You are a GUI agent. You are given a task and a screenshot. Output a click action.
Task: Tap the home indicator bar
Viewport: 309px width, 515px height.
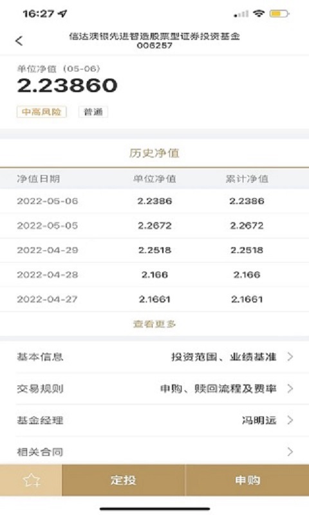click(x=154, y=509)
